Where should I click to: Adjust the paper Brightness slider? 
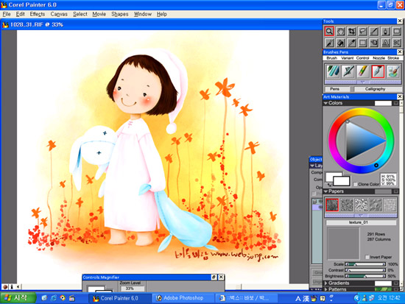[365, 276]
